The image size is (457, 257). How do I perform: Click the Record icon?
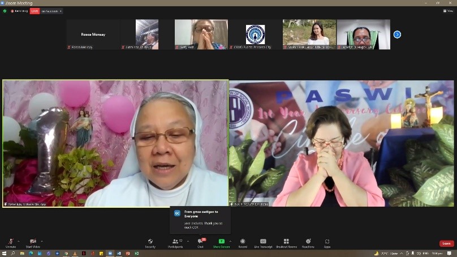click(243, 242)
